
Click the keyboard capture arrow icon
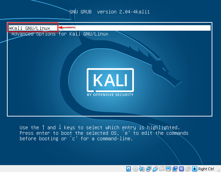(194, 169)
